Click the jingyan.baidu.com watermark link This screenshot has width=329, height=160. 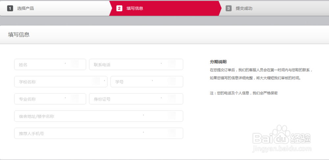[282, 149]
